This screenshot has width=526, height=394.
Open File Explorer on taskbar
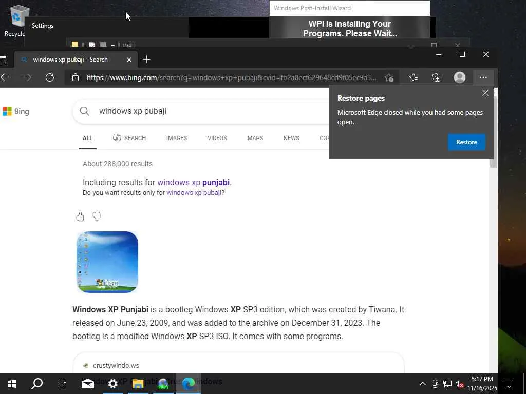[x=138, y=384]
